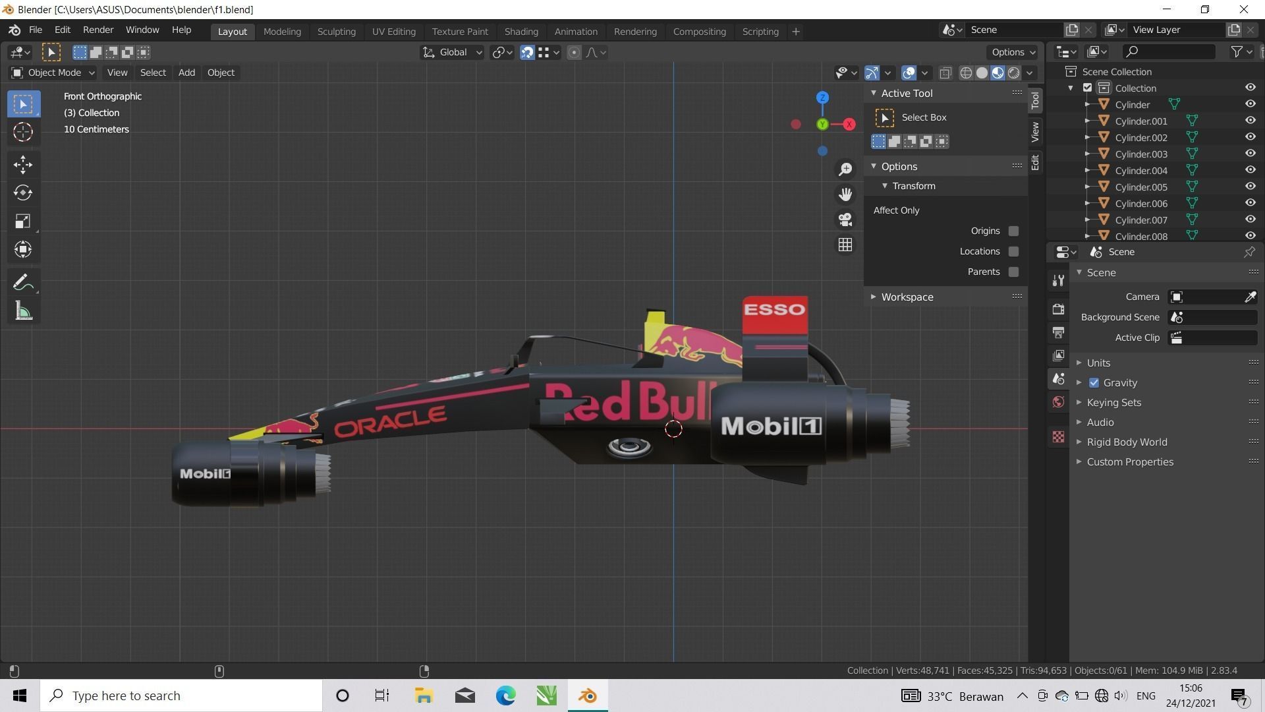1265x712 pixels.
Task: Open Microsoft Edge from taskbar
Action: 506,696
